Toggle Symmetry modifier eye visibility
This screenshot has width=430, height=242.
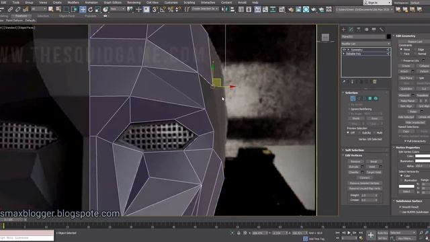(x=344, y=50)
